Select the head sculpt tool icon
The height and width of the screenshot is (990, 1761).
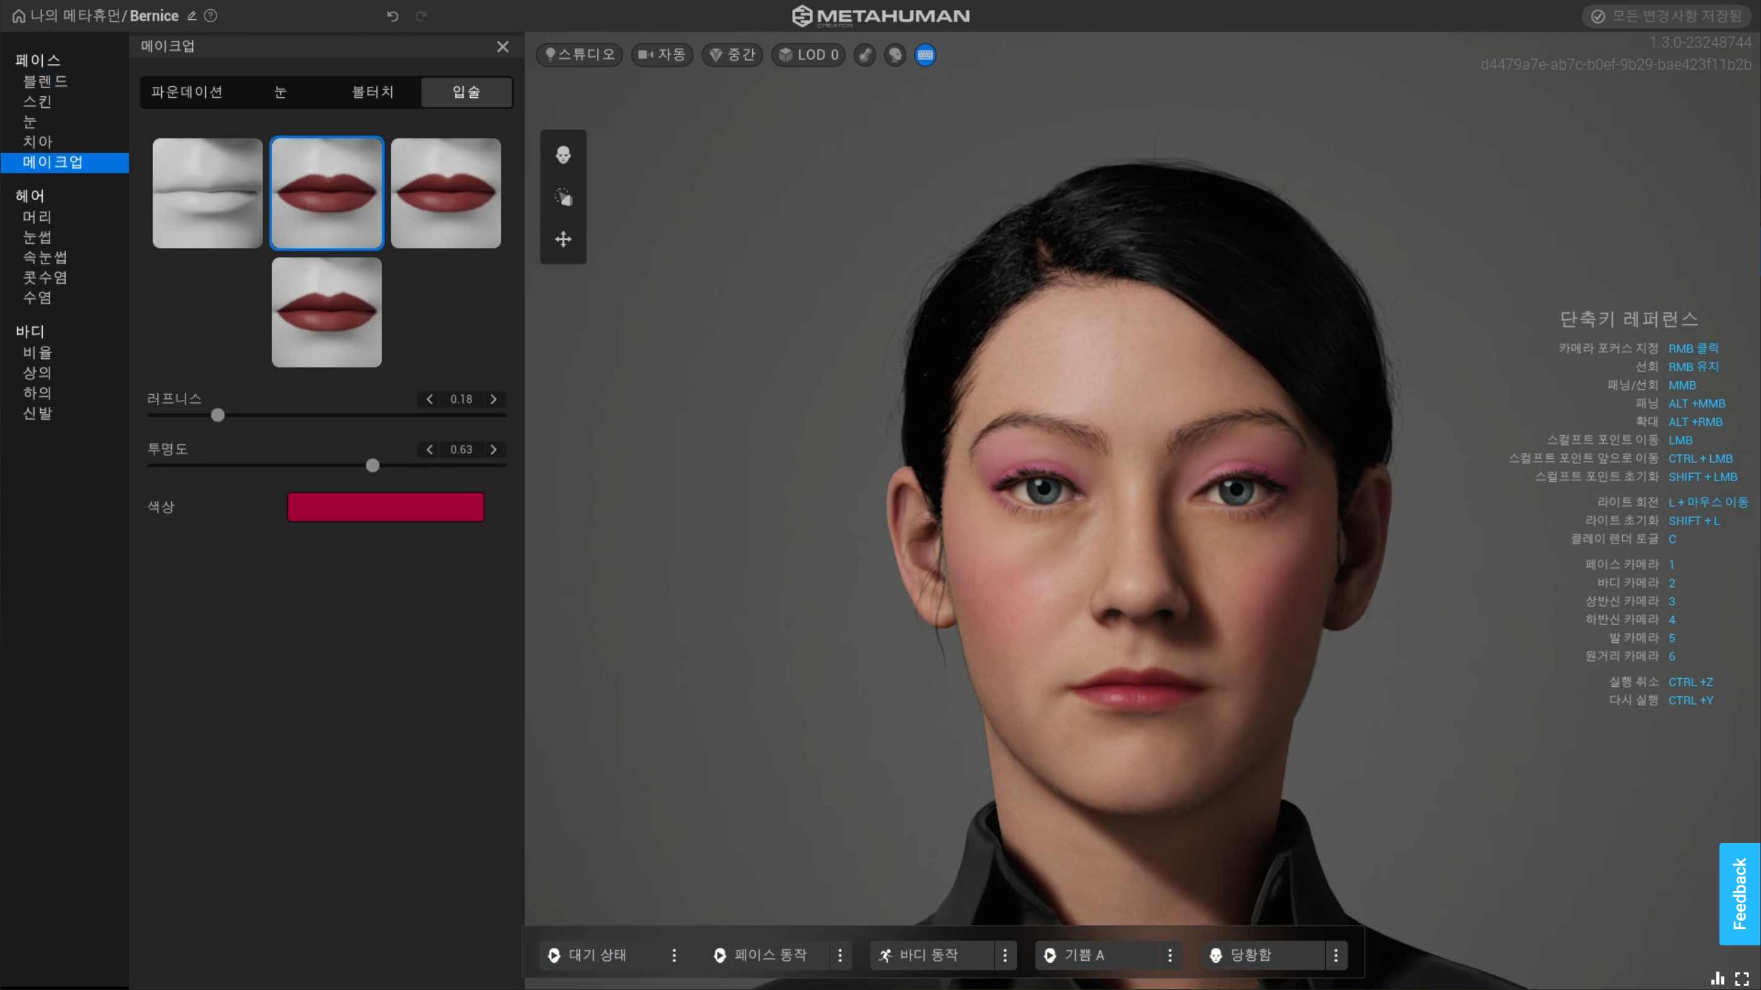(x=562, y=155)
